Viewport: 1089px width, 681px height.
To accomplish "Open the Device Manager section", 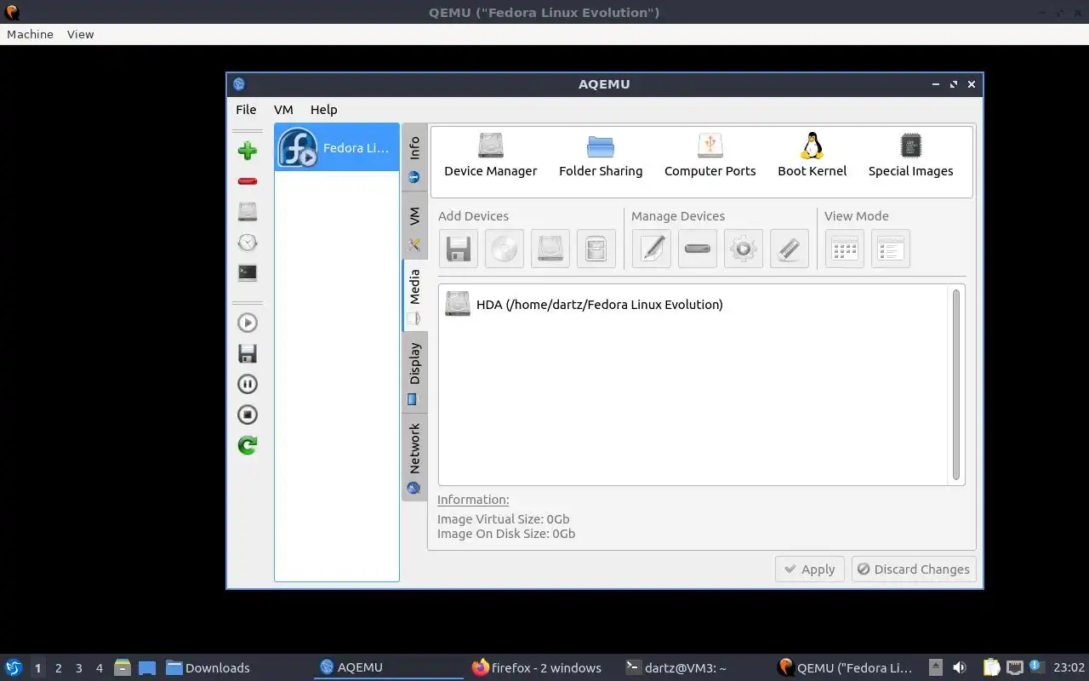I will coord(491,155).
